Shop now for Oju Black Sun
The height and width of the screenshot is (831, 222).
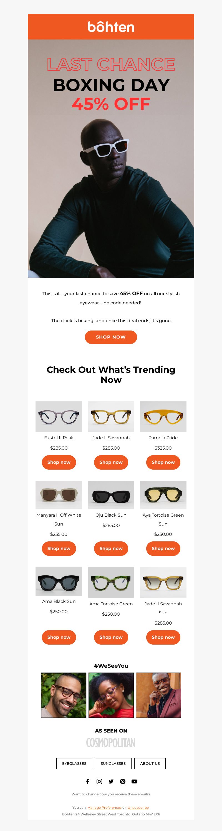[111, 548]
